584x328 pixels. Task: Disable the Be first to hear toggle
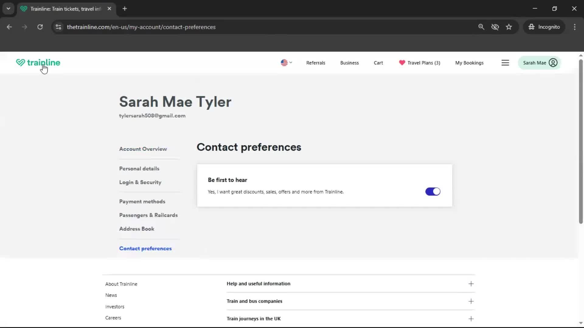[x=433, y=192]
